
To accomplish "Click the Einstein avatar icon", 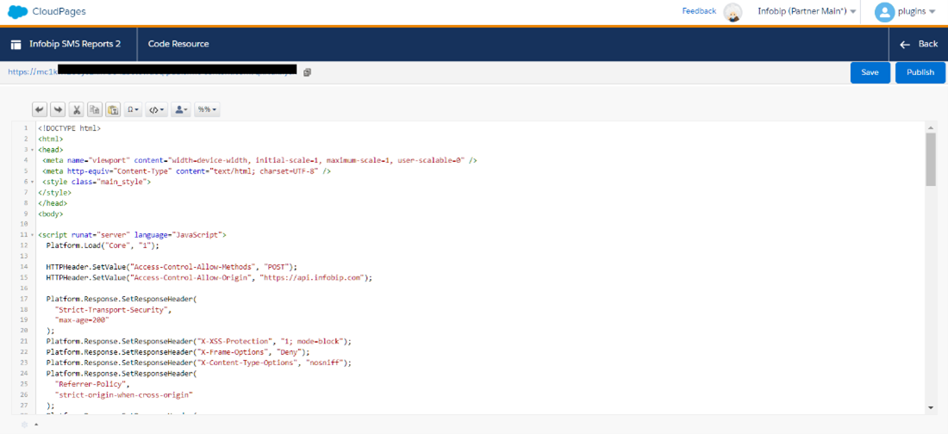I will coord(733,11).
